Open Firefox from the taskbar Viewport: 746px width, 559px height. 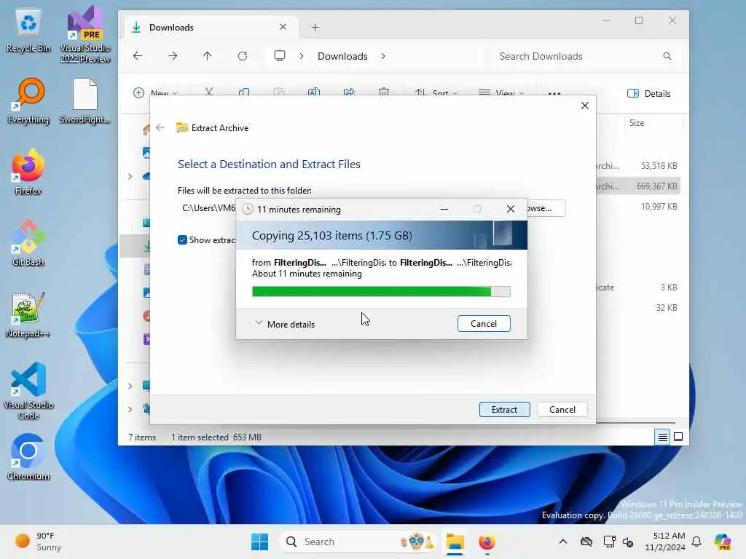tap(487, 542)
